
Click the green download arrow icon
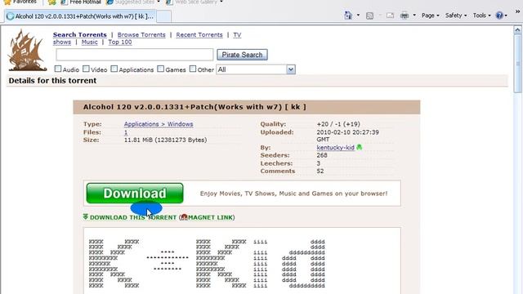coord(86,217)
